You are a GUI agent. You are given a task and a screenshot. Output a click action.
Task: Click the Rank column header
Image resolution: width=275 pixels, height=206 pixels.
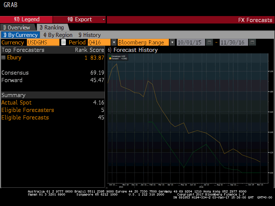point(81,50)
